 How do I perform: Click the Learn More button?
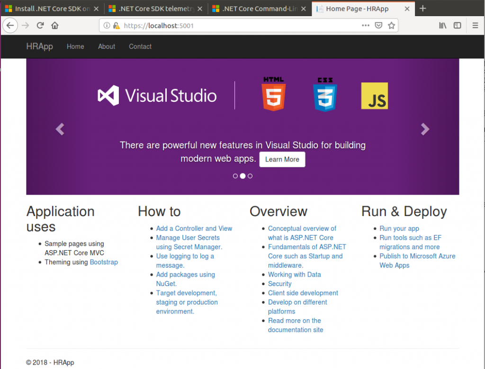[282, 159]
